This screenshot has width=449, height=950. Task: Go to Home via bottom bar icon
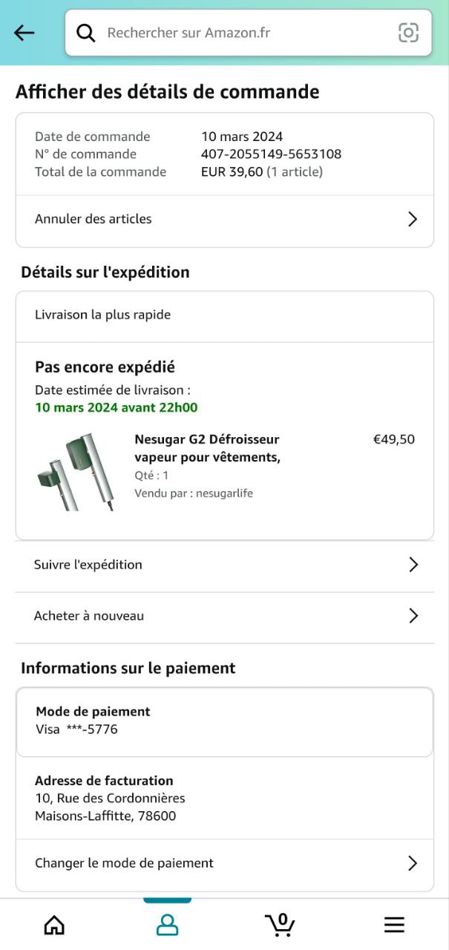[x=54, y=924]
